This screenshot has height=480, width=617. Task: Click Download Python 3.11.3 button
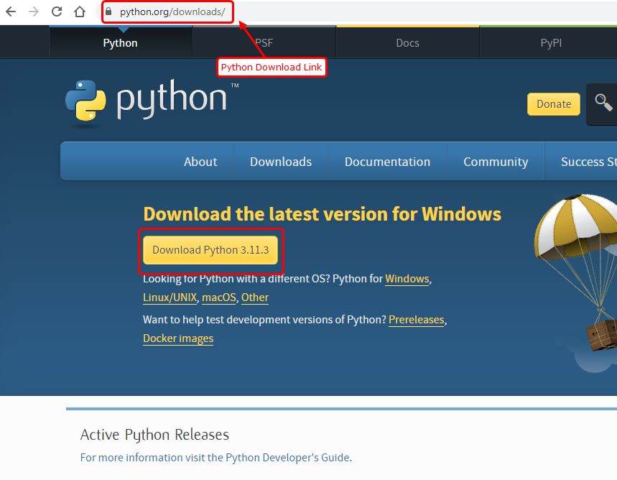point(210,250)
